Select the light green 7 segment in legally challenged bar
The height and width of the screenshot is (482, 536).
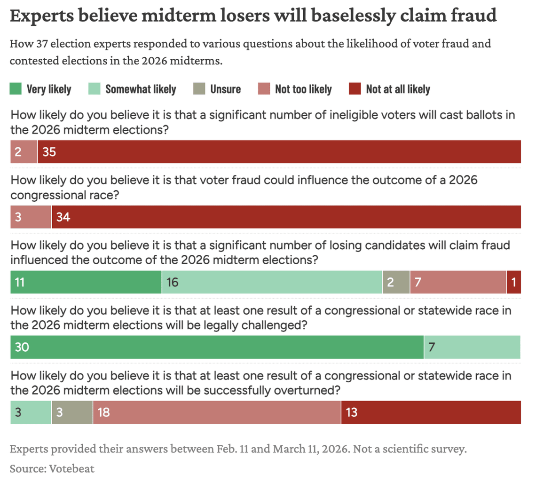[472, 348]
